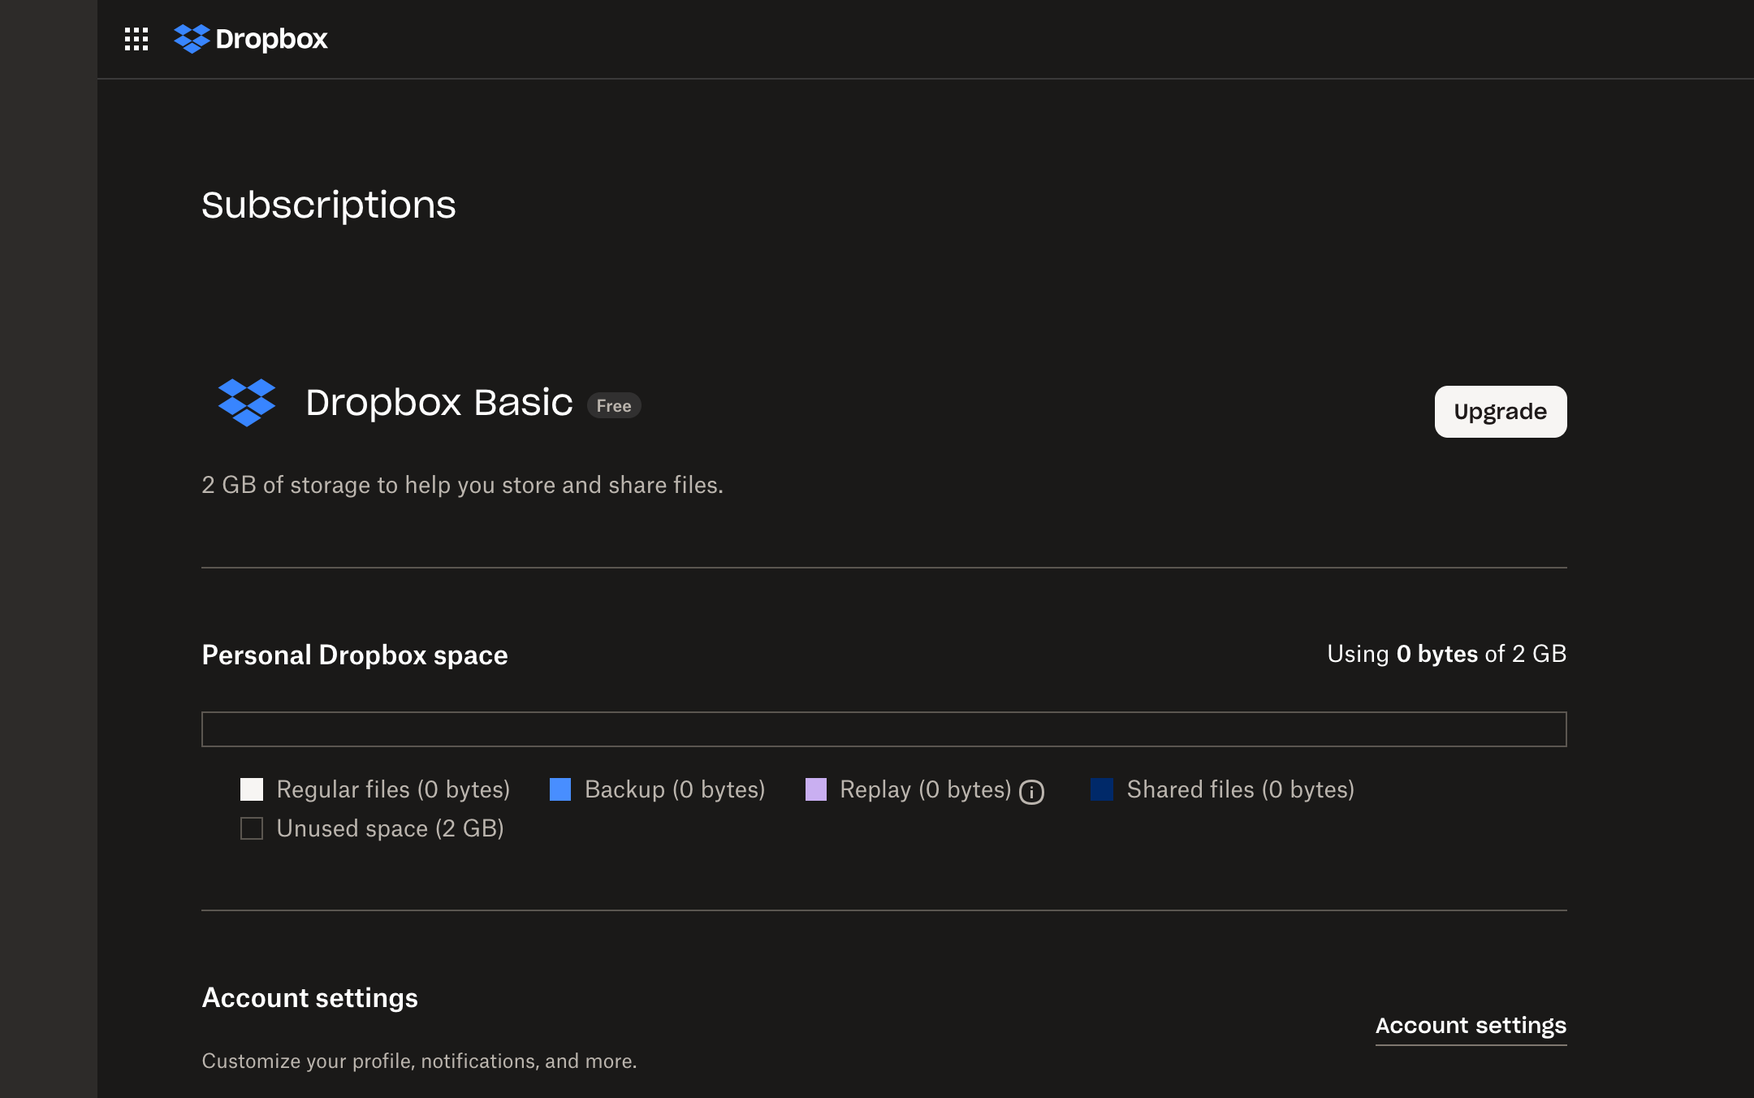The image size is (1754, 1098).
Task: Click the Using 0 bytes of 2 GB text
Action: [1446, 655]
